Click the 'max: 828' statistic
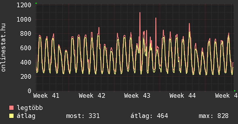Viewport: 238px width, 124px height. (213, 116)
